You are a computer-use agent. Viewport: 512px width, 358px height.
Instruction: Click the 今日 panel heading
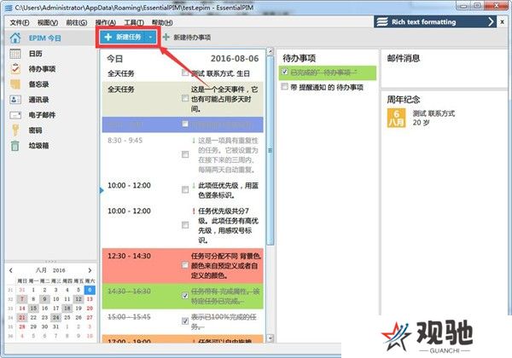coord(114,59)
